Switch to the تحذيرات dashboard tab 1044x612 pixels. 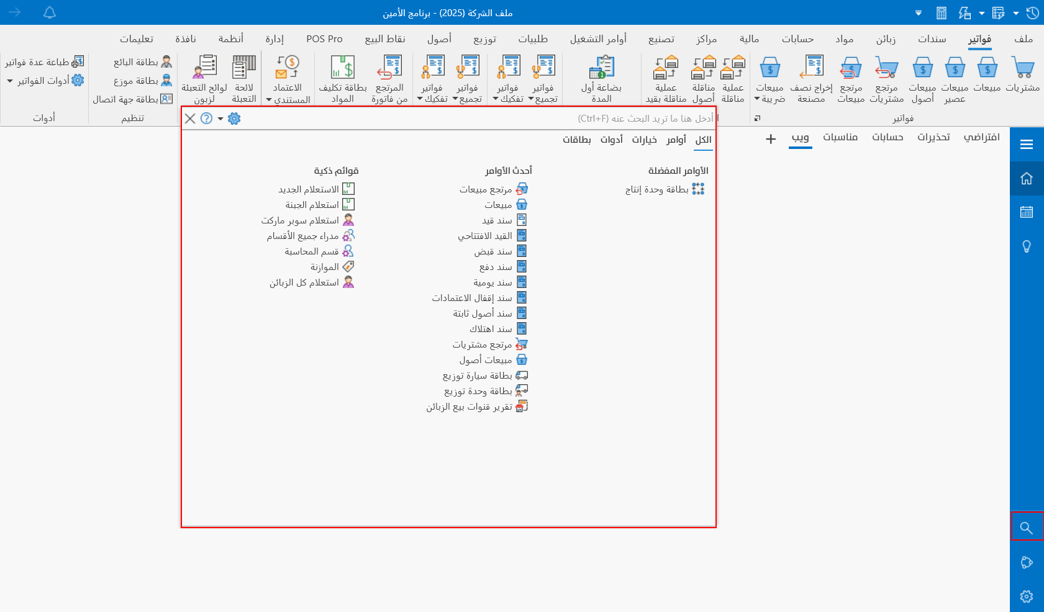click(933, 137)
